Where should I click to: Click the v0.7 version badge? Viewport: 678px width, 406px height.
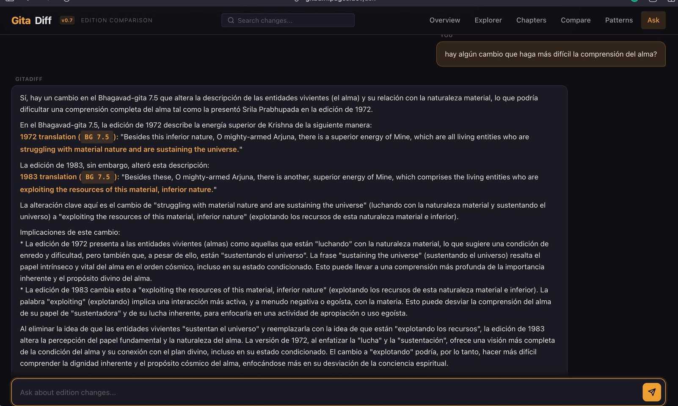click(67, 20)
